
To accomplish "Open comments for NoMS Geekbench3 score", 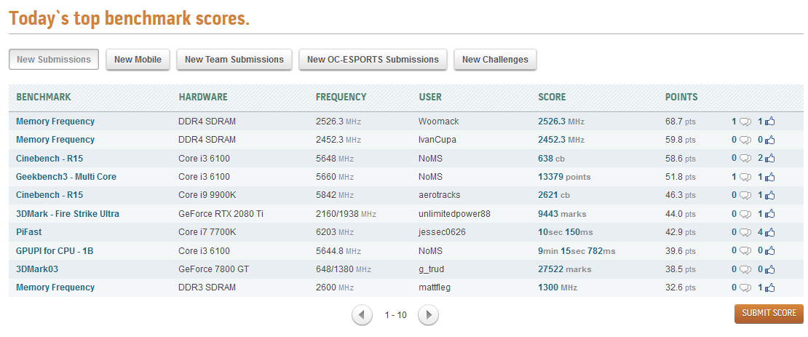I will click(745, 177).
